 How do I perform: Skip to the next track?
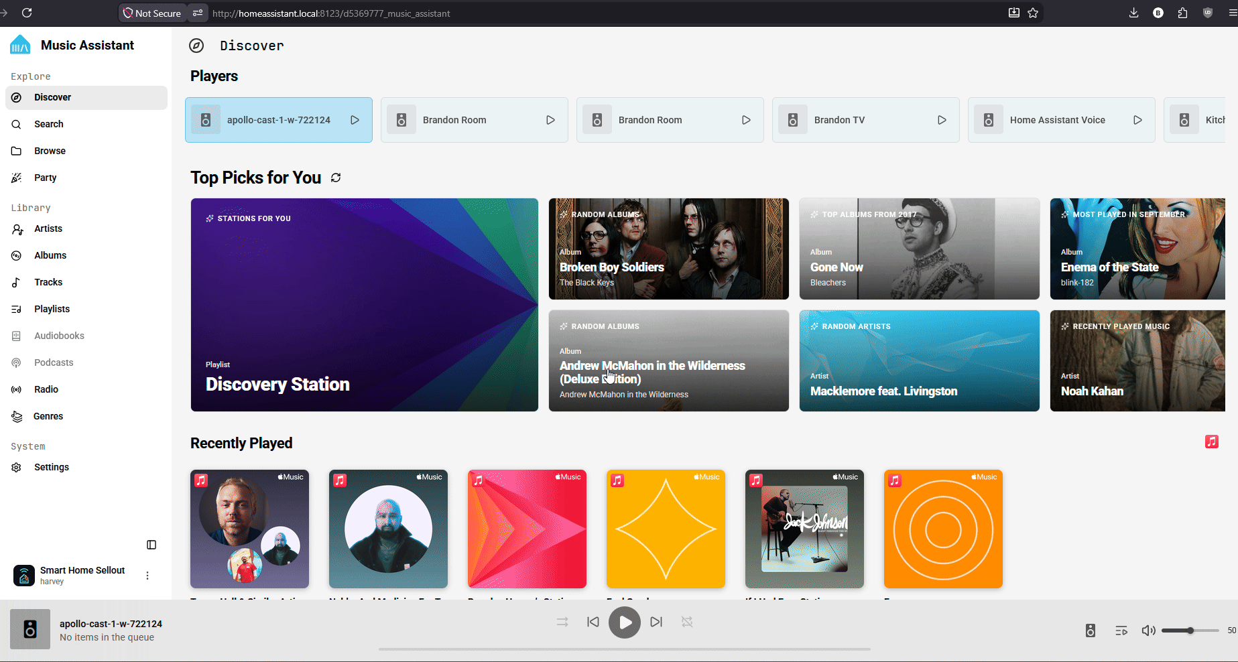click(656, 622)
